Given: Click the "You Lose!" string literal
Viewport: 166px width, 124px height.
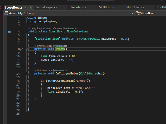Looking at the screenshot, I should click(x=84, y=88).
